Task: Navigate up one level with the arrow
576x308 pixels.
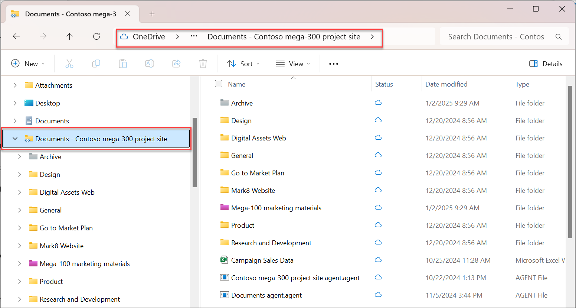Action: tap(69, 36)
